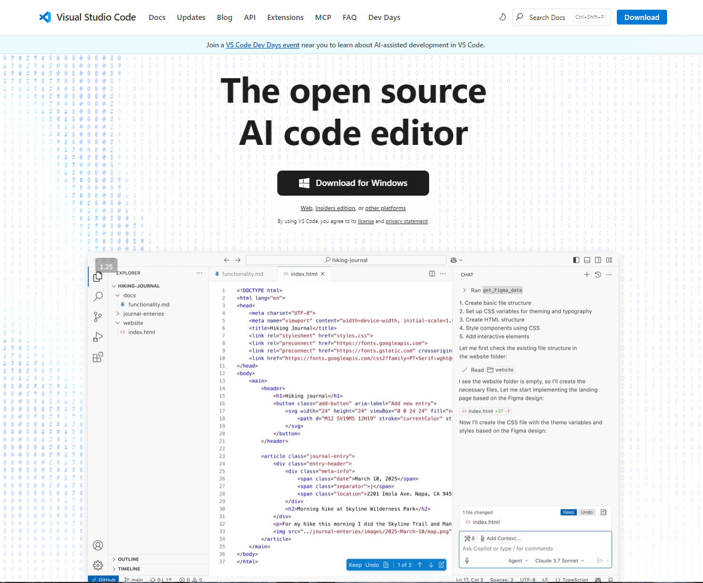The height and width of the screenshot is (583, 703).
Task: Click the Visual Studio Code logo icon
Action: [x=45, y=17]
